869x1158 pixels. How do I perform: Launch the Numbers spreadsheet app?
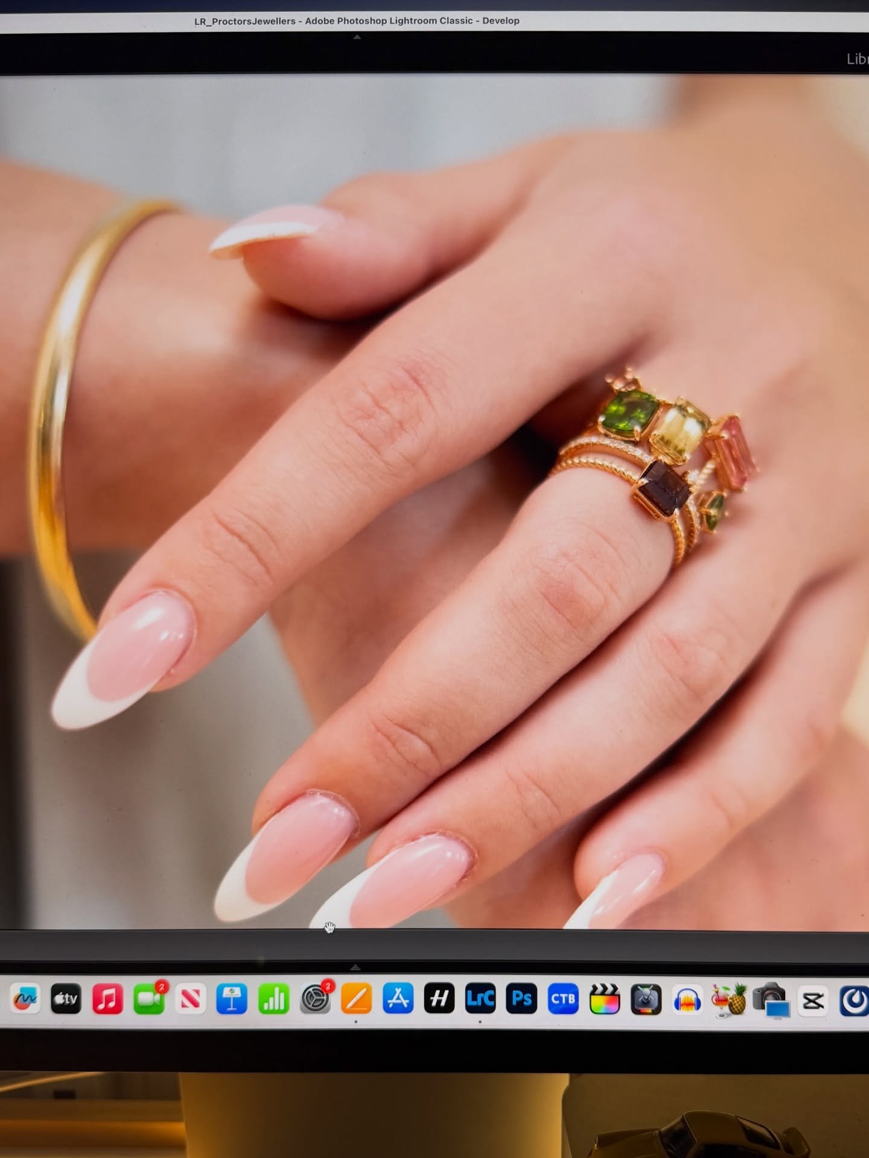[x=273, y=999]
